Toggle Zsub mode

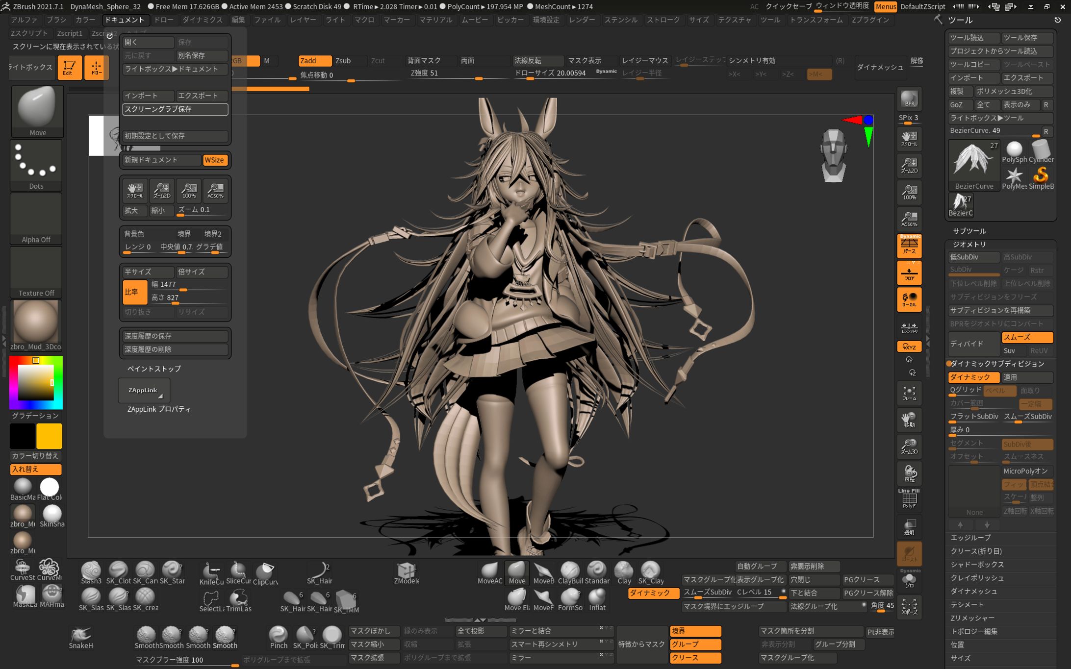point(350,61)
